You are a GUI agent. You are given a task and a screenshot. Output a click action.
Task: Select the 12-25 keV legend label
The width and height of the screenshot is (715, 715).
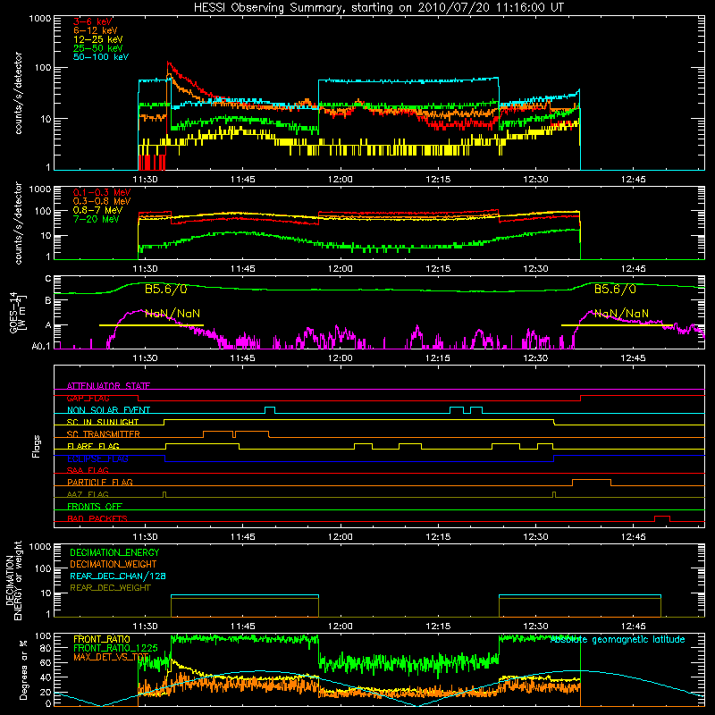[97, 39]
